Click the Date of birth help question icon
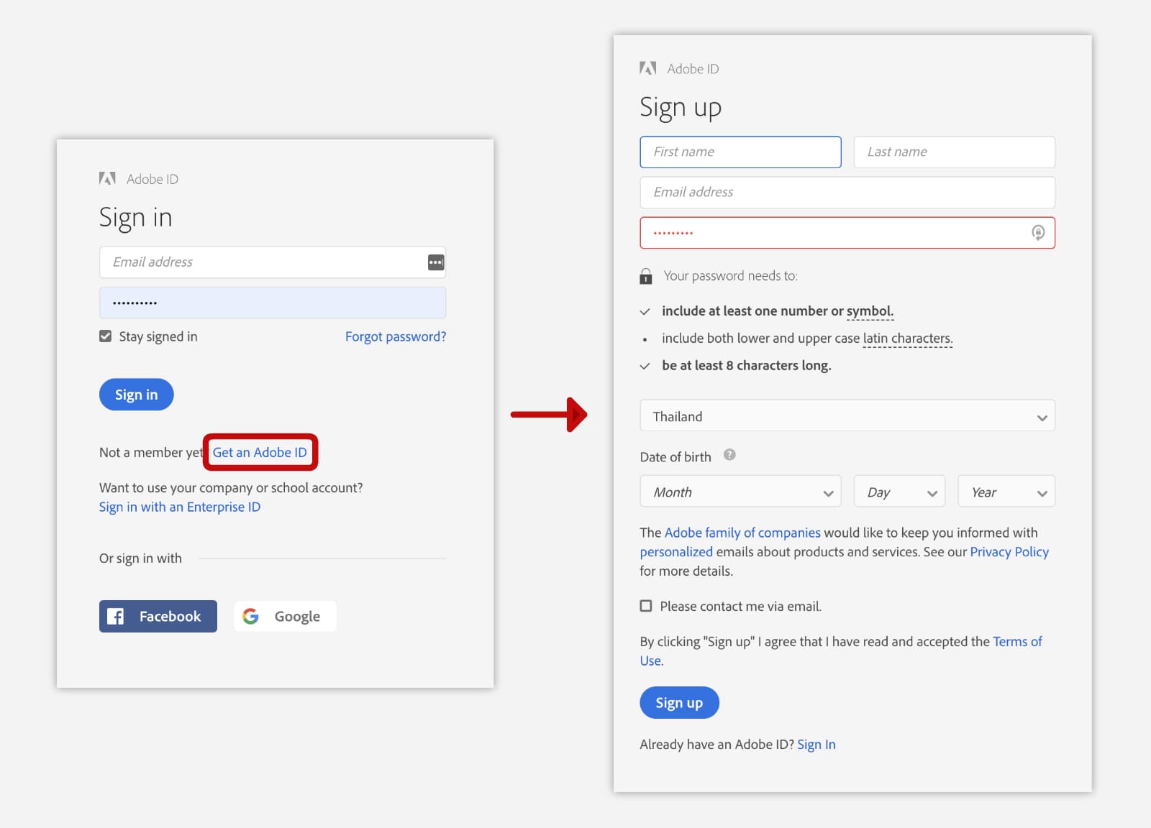Image resolution: width=1151 pixels, height=828 pixels. coord(729,454)
